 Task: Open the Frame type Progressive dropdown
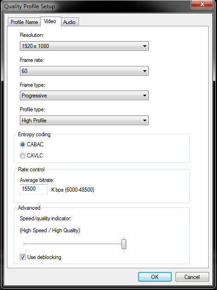pos(84,96)
